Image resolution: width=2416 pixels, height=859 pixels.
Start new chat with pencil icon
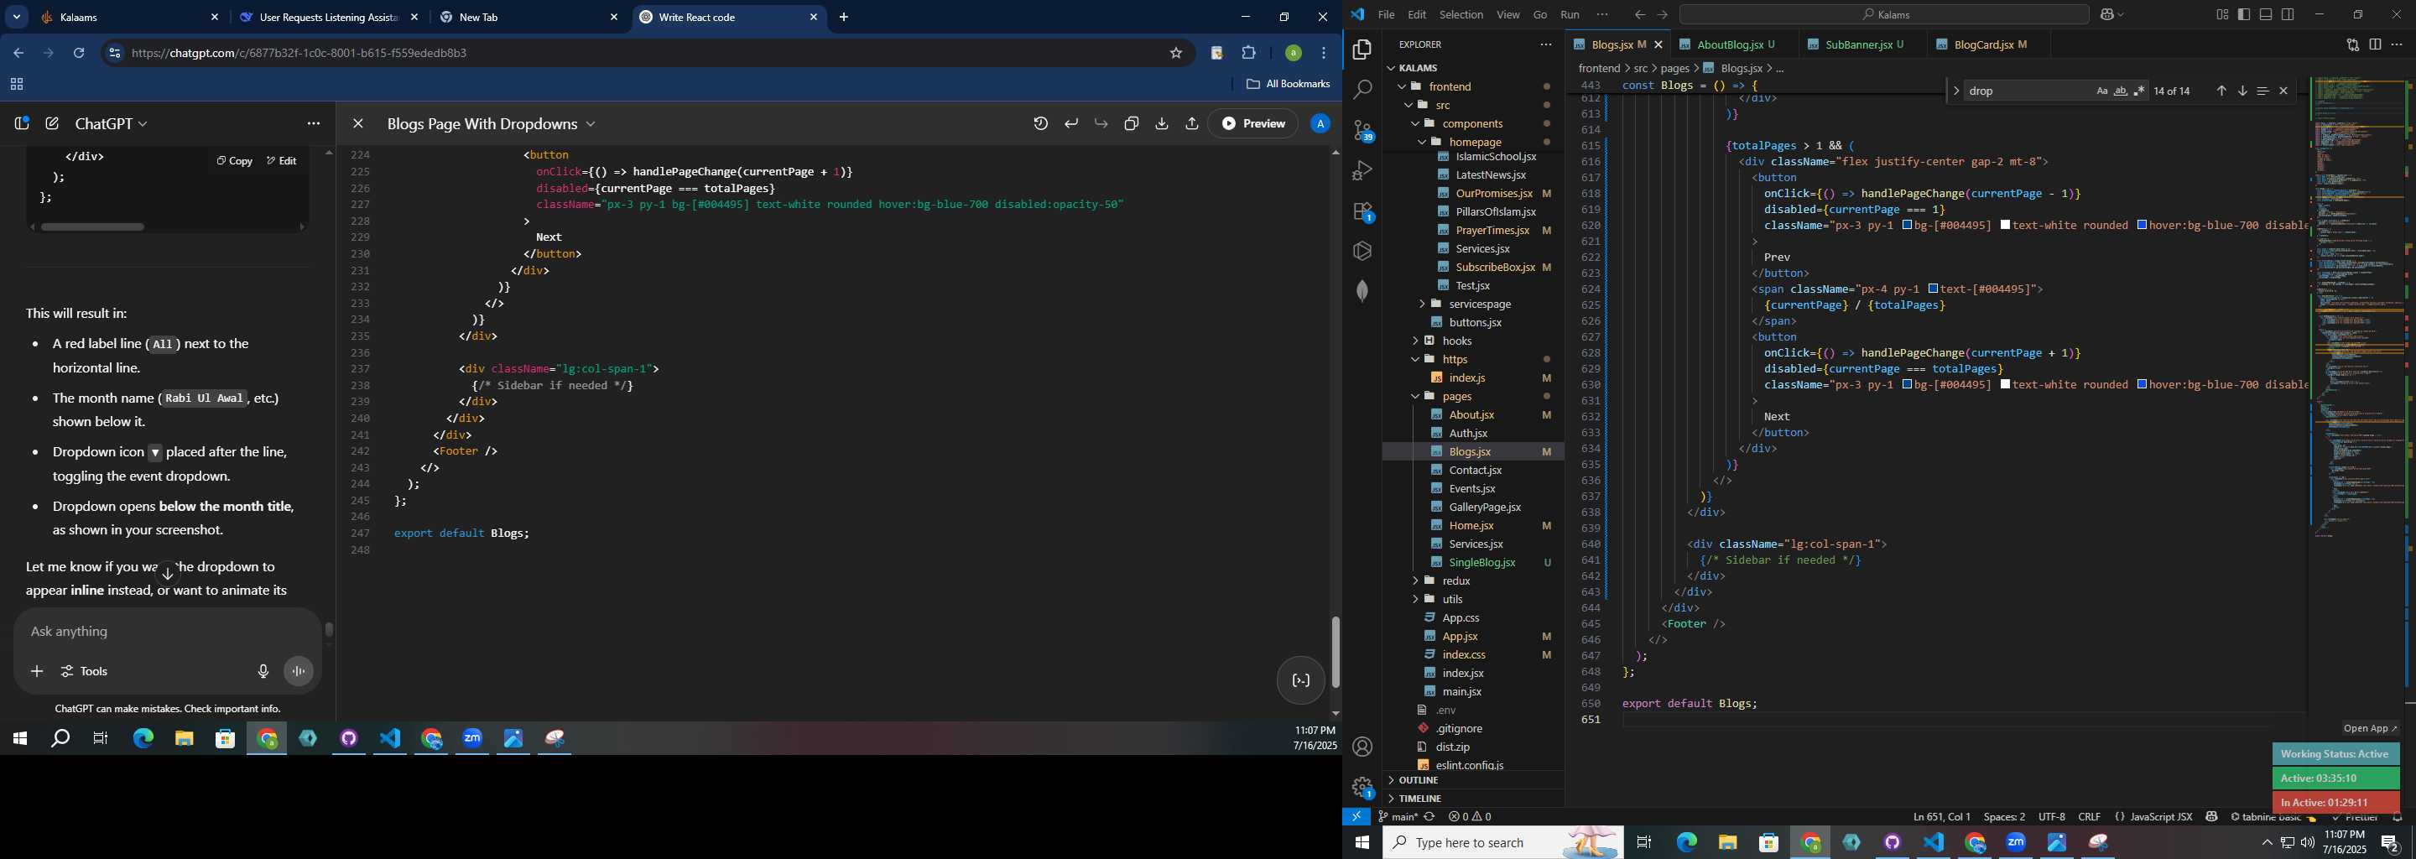pos(53,124)
